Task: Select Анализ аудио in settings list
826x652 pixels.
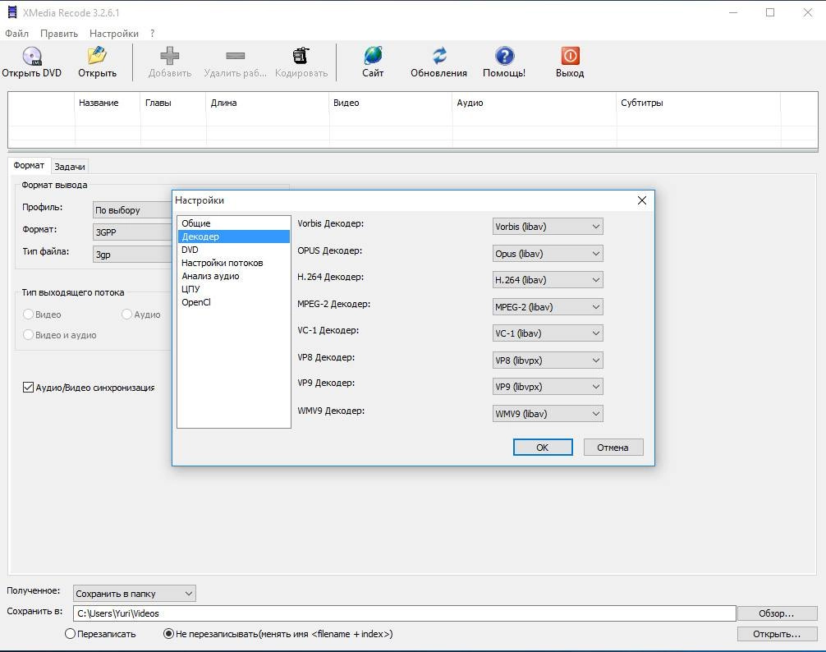Action: pyautogui.click(x=234, y=276)
